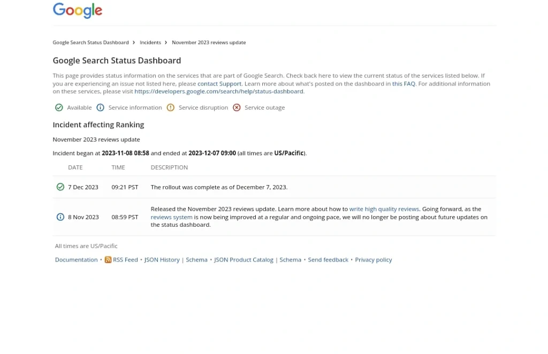This screenshot has width=548, height=354.
Task: Go to Incidents breadcrumb
Action: (x=150, y=42)
